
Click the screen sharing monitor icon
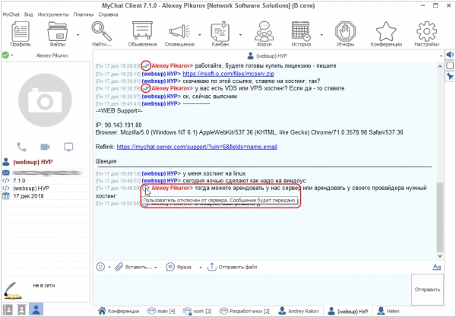click(68, 147)
